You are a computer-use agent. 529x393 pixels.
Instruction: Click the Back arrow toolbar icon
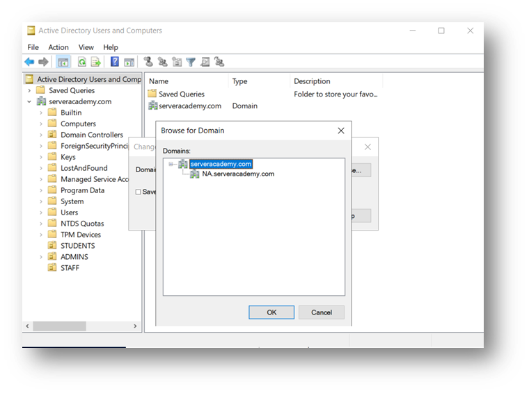pyautogui.click(x=29, y=62)
